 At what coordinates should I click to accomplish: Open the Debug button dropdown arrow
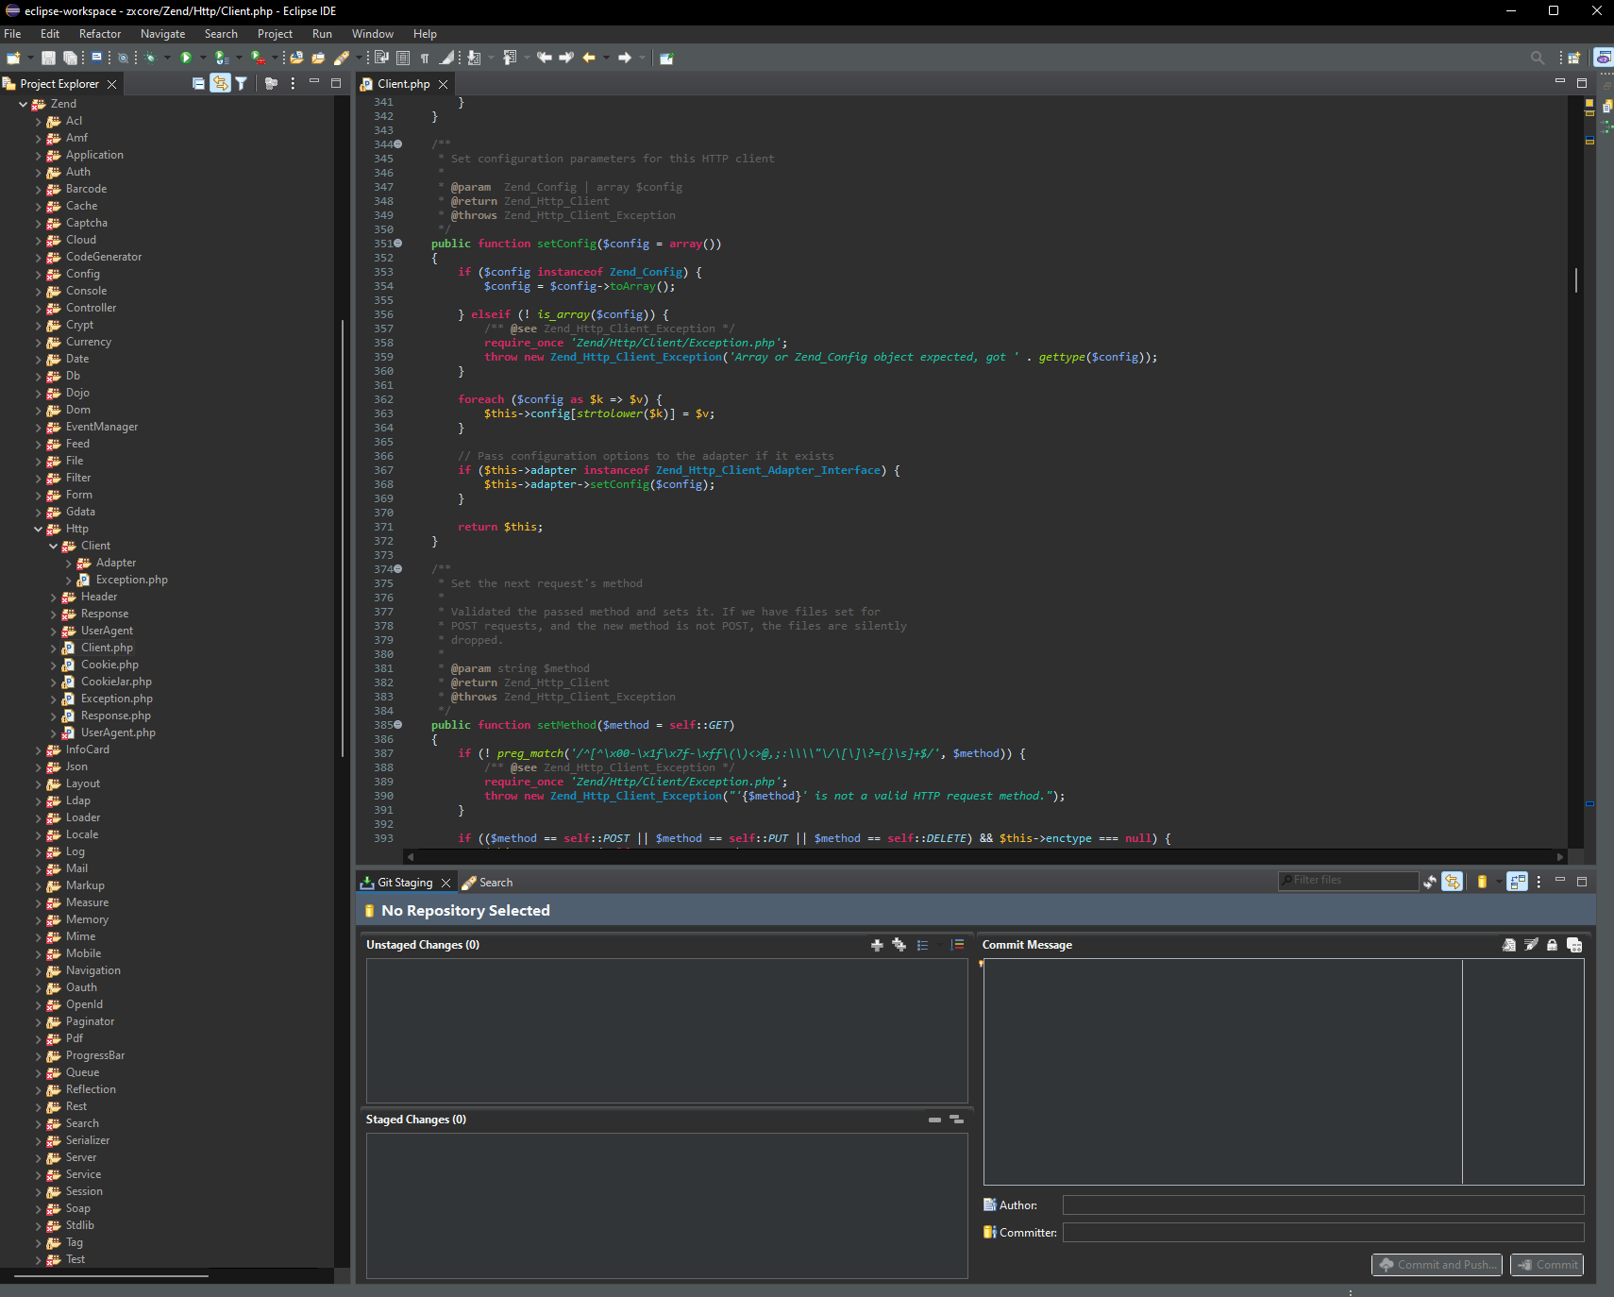click(x=167, y=58)
